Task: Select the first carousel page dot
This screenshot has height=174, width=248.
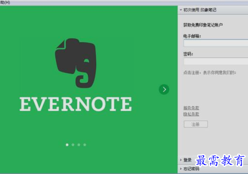Action: [x=67, y=145]
